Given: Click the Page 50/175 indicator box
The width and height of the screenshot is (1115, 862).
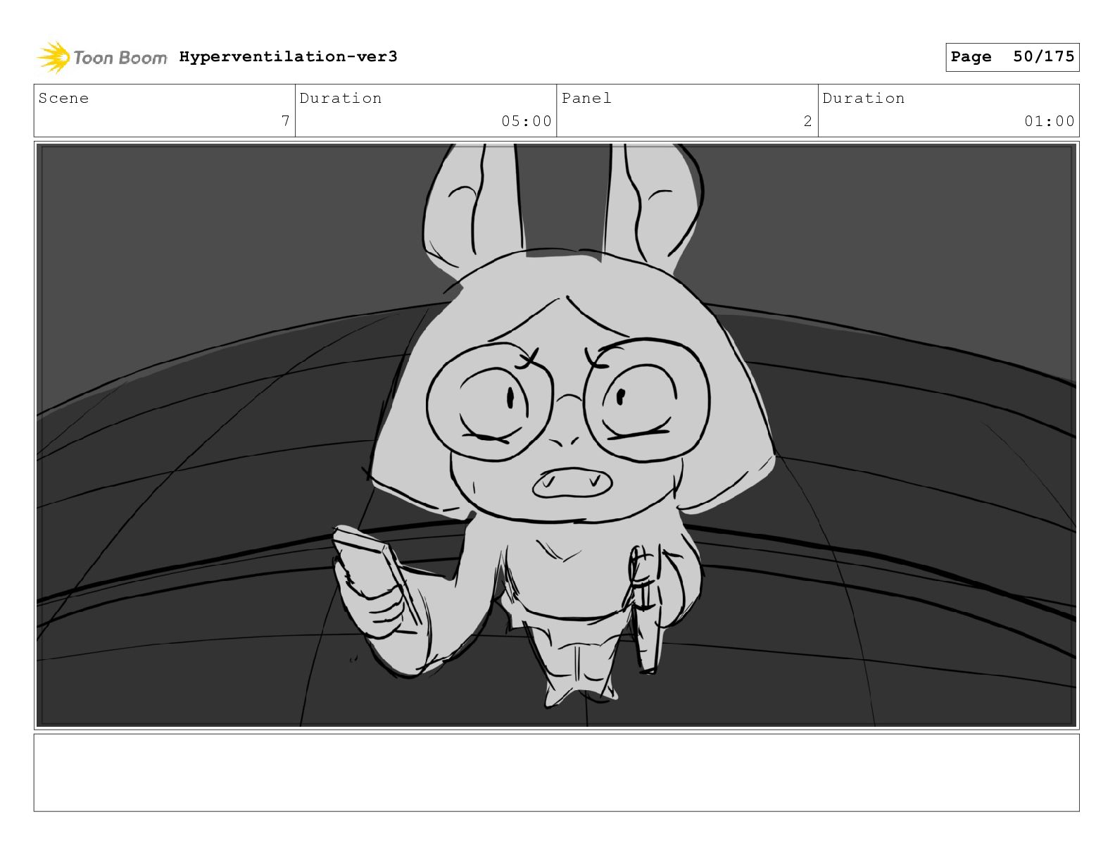Looking at the screenshot, I should coord(1012,57).
